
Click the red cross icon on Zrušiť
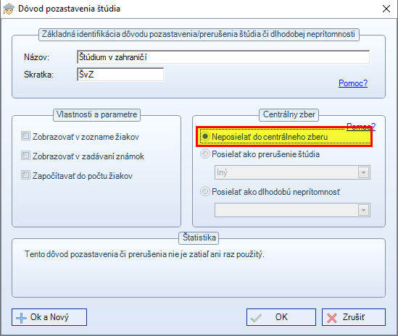pyautogui.click(x=332, y=318)
